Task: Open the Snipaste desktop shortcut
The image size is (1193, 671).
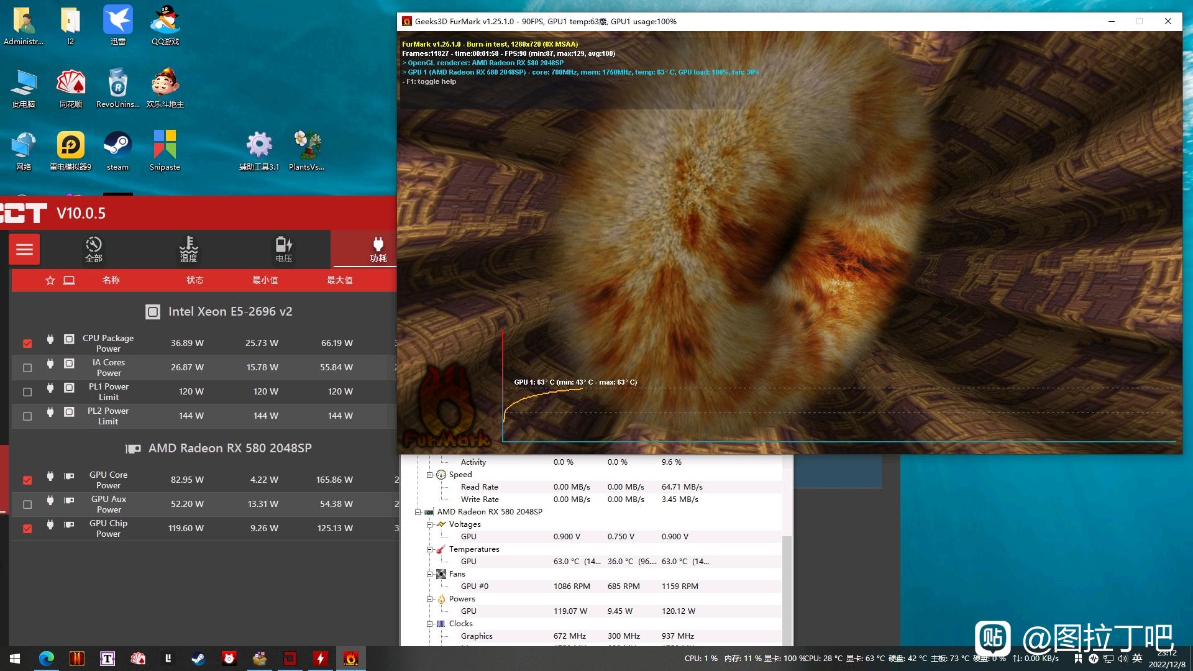Action: [x=165, y=152]
